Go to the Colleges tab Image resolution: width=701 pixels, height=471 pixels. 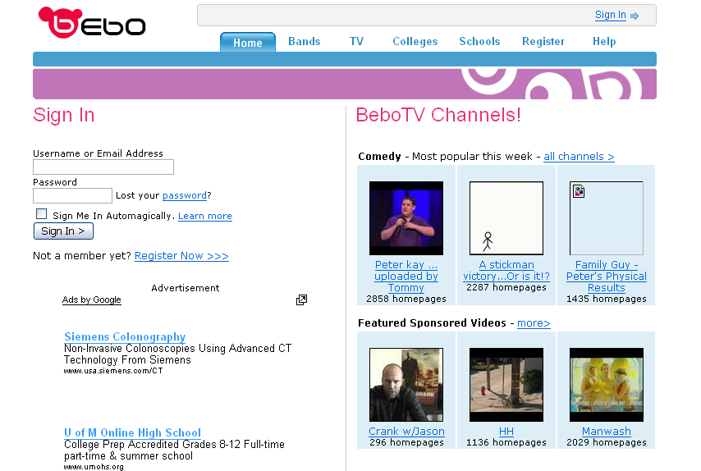pos(415,42)
